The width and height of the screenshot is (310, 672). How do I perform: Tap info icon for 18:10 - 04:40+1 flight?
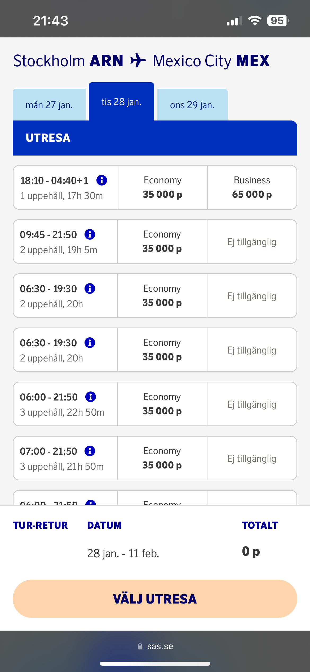(x=102, y=180)
